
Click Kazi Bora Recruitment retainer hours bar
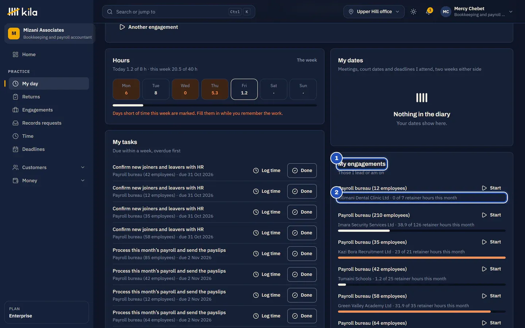tap(421, 258)
